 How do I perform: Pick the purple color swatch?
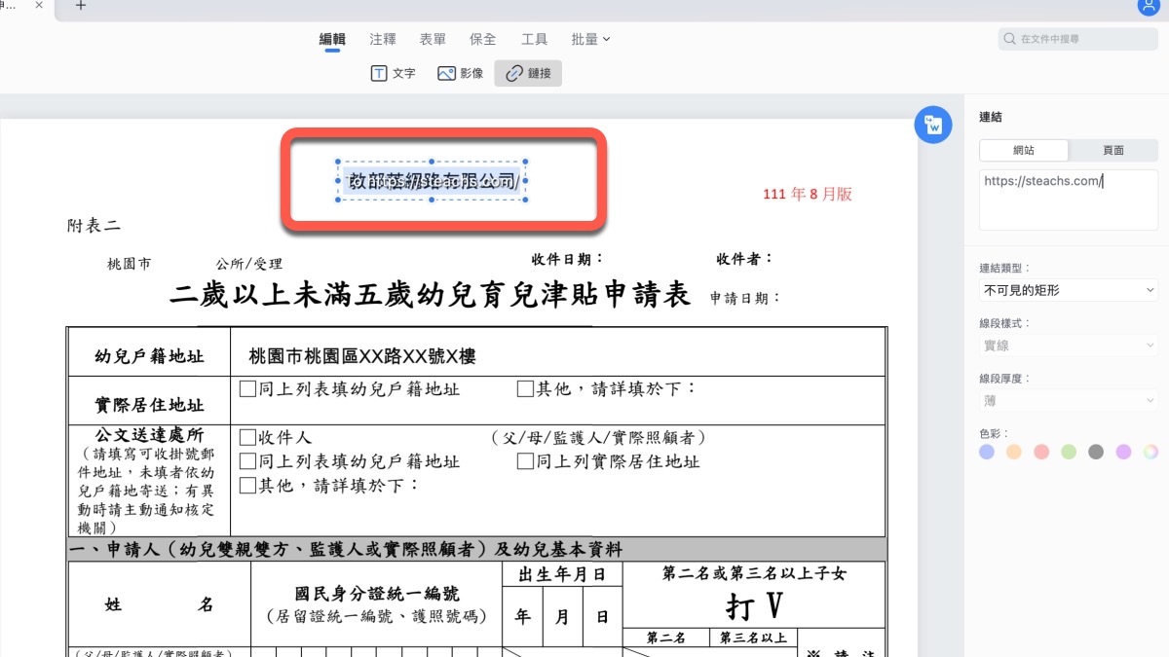[x=1123, y=452]
